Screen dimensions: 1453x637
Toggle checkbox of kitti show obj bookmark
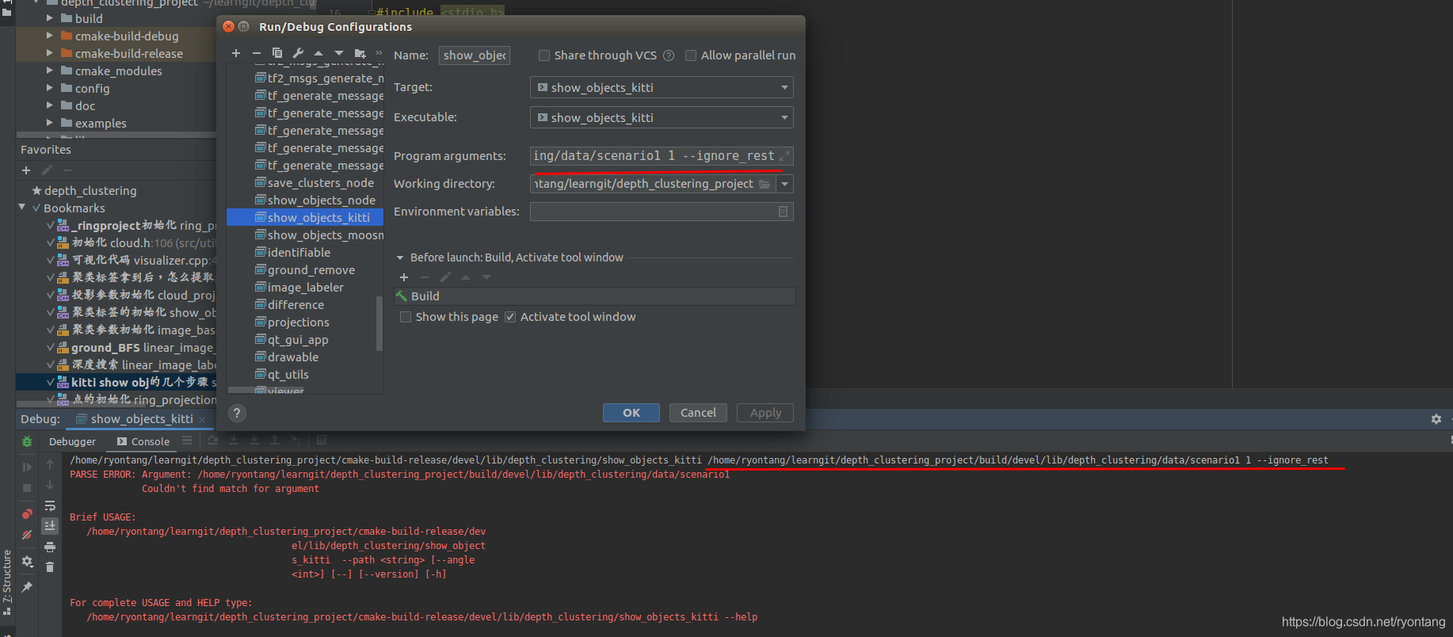pyautogui.click(x=51, y=383)
